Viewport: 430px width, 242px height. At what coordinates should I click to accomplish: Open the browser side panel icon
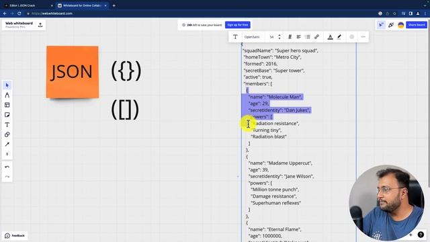click(411, 13)
